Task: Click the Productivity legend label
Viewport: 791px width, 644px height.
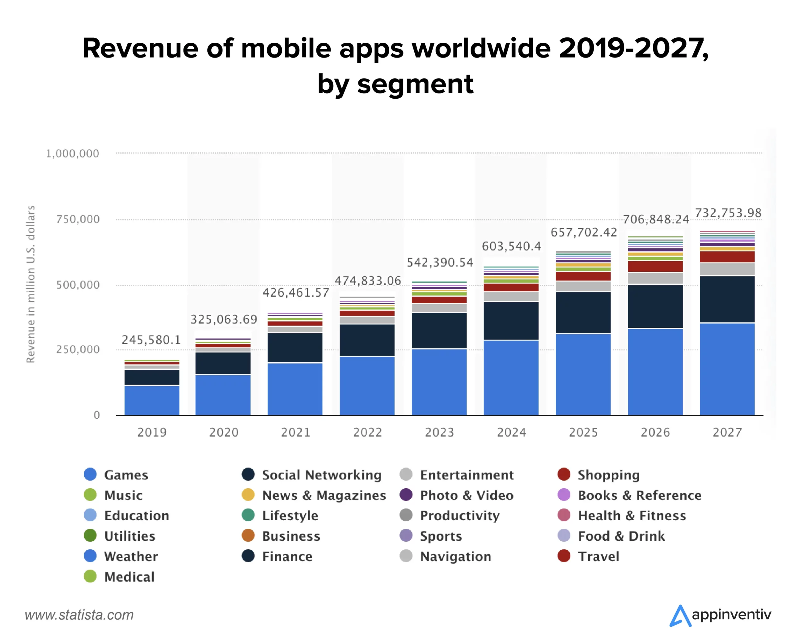Action: (460, 516)
